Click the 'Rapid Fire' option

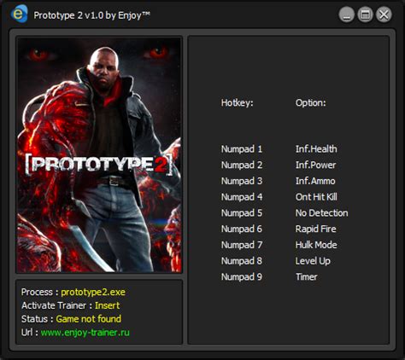(x=315, y=229)
